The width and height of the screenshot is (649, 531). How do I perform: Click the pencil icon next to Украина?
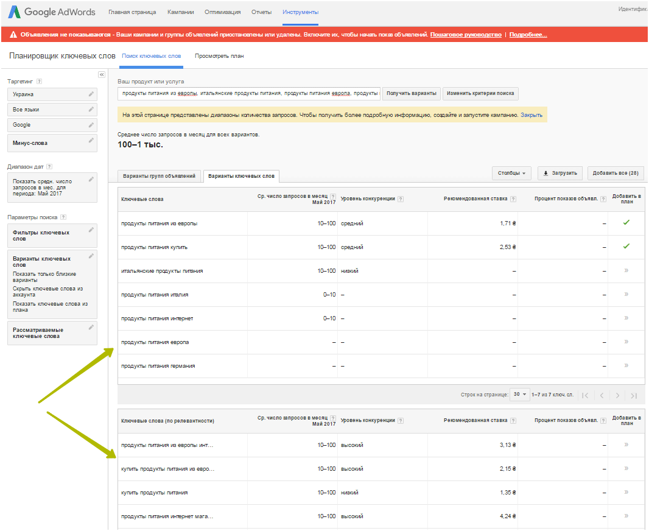coord(91,94)
